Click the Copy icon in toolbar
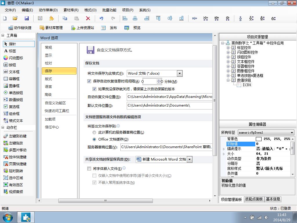This screenshot has width=297, height=223. pos(65,18)
